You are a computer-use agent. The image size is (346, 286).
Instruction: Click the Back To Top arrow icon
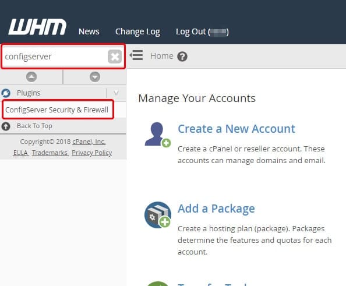[6, 126]
